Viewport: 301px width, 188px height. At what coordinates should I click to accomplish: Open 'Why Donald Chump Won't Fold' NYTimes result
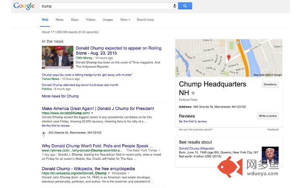(97, 146)
